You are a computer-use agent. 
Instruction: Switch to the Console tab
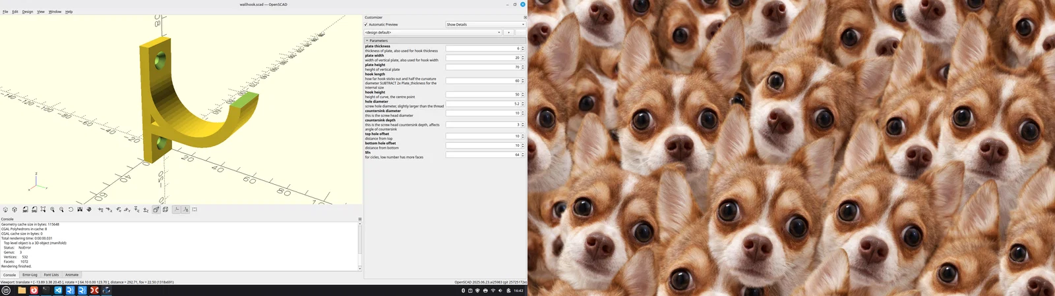pos(9,275)
